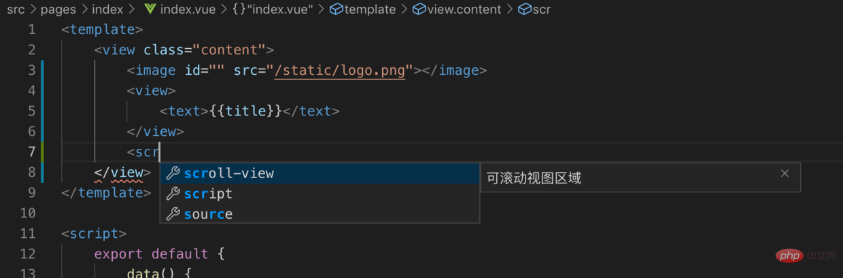Screen dimensions: 843x278
Task: Click the Vue icon beside index.vue breadcrumb
Action: 151,10
